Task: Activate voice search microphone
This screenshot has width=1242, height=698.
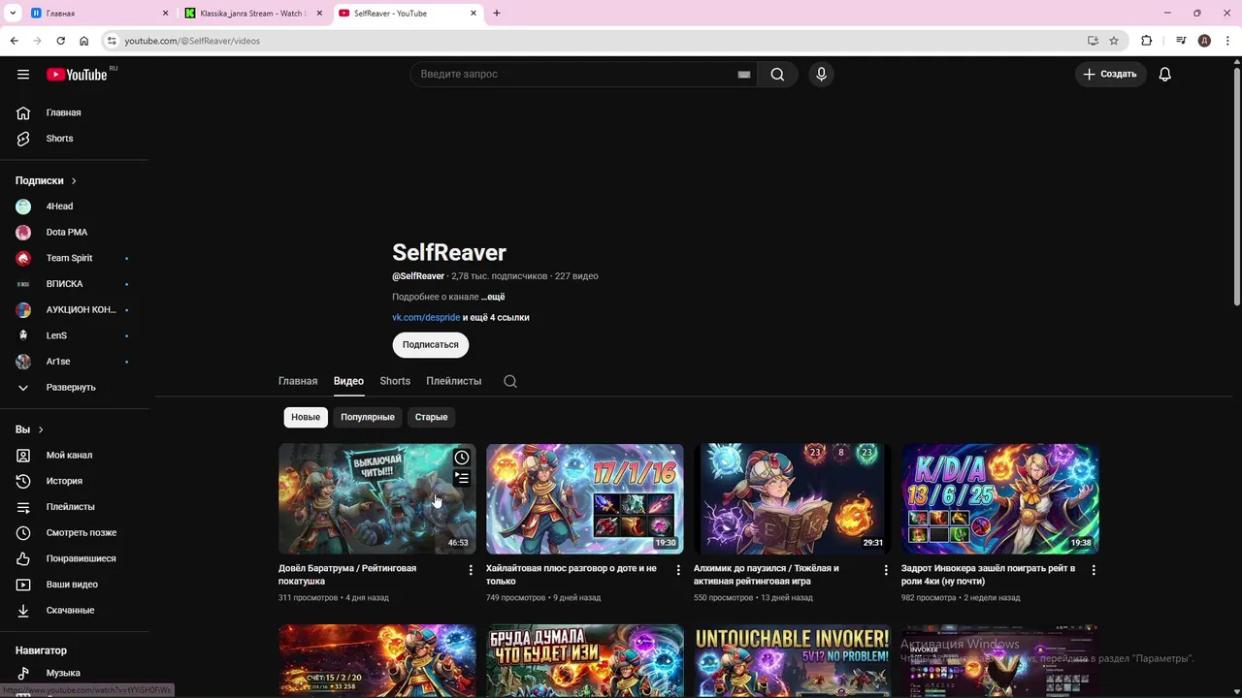Action: pos(821,74)
